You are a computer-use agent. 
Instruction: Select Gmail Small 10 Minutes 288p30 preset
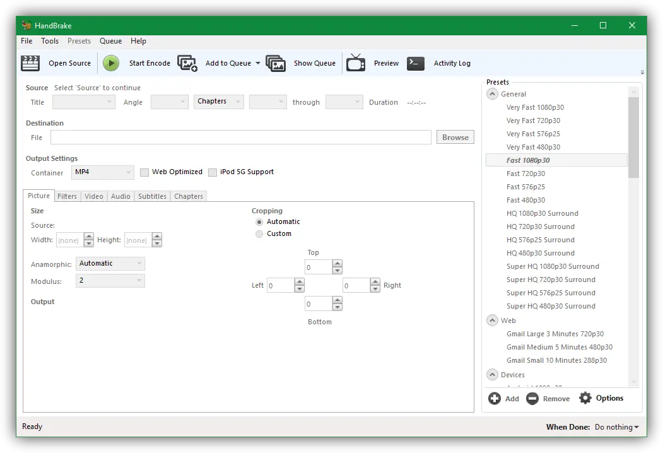click(x=556, y=360)
